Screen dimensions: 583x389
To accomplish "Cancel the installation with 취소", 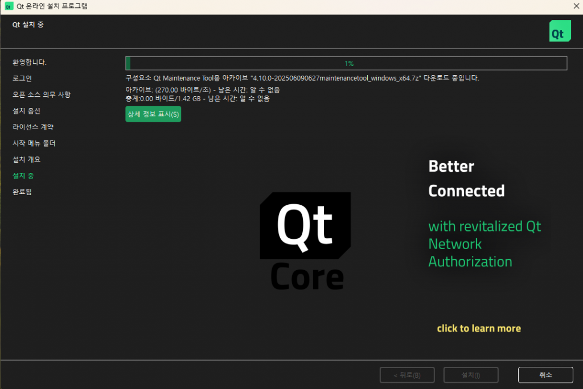I will coord(545,375).
